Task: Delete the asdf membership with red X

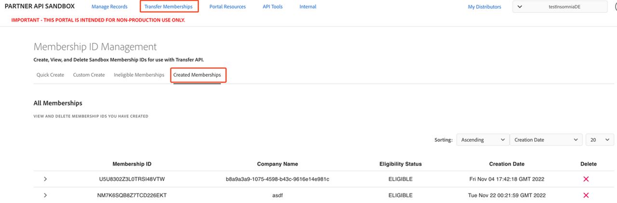Action: (x=586, y=195)
